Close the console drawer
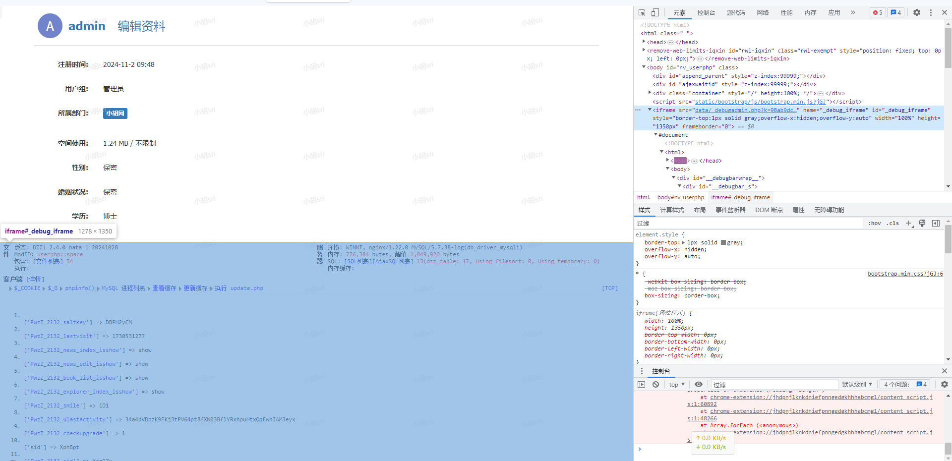Viewport: 952px width, 461px height. click(945, 371)
